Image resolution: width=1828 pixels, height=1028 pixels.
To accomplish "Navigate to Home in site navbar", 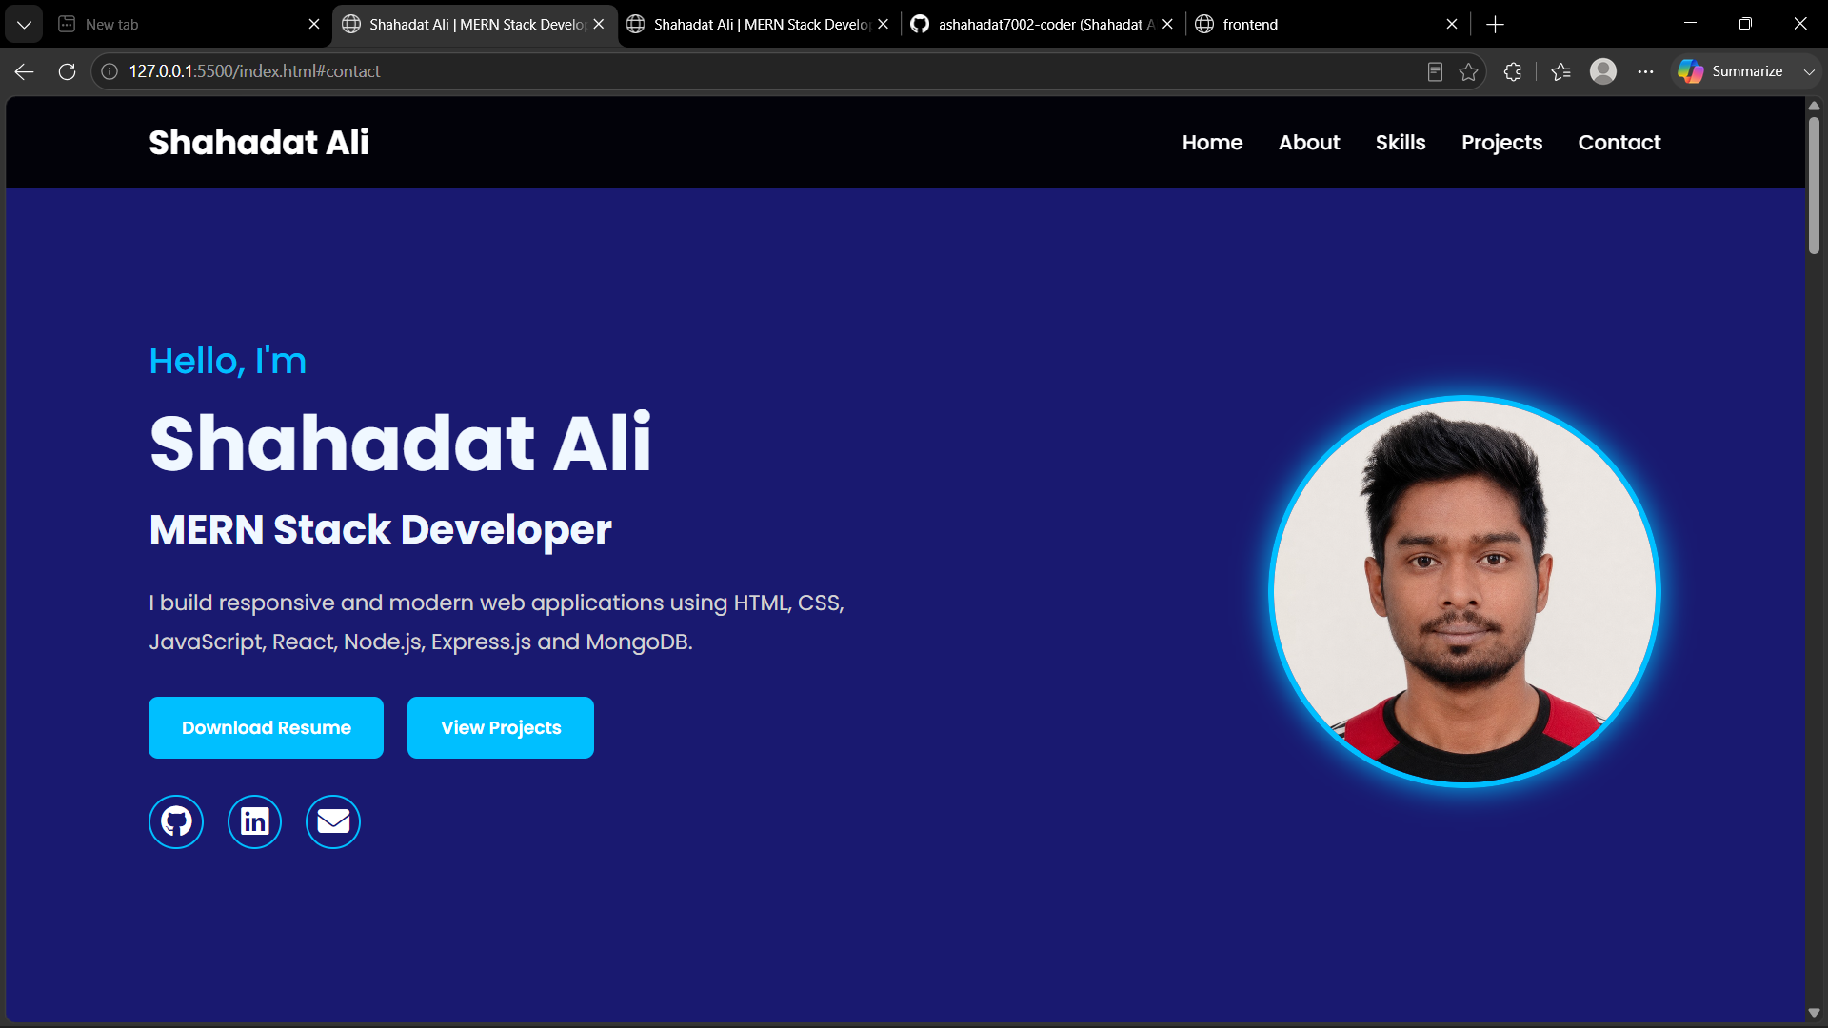I will 1212,143.
